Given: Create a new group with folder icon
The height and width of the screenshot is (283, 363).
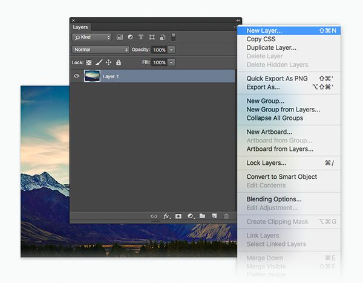Looking at the screenshot, I should [x=202, y=216].
